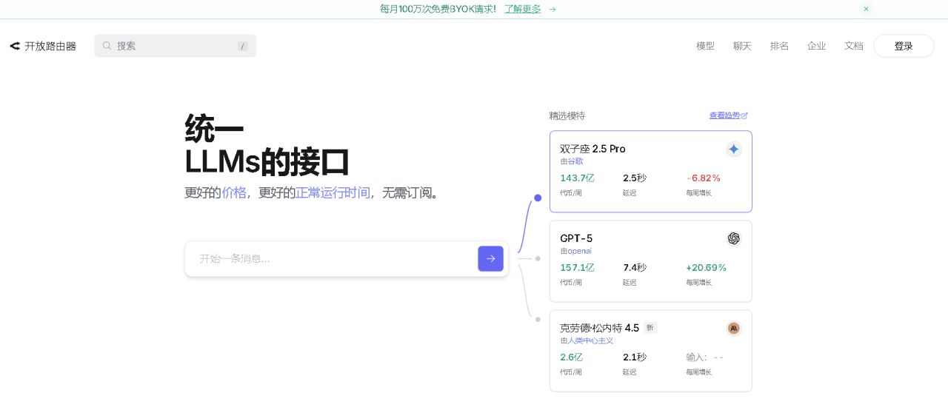Click the 7.4秒 latency value
948x410 pixels.
[635, 267]
